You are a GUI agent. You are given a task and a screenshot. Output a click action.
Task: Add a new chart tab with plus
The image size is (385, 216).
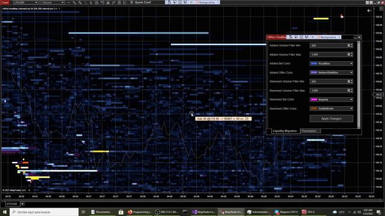point(22,204)
